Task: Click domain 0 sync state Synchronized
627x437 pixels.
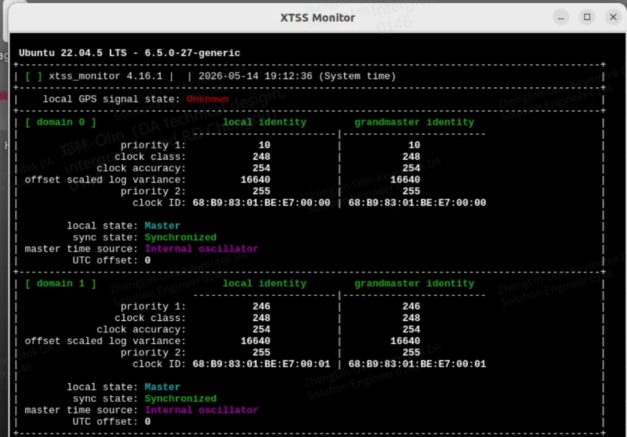Action: 180,237
